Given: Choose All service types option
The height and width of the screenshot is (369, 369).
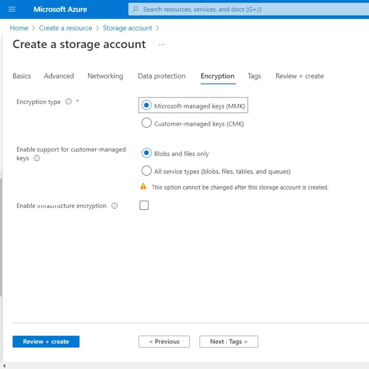Looking at the screenshot, I should pyautogui.click(x=146, y=170).
